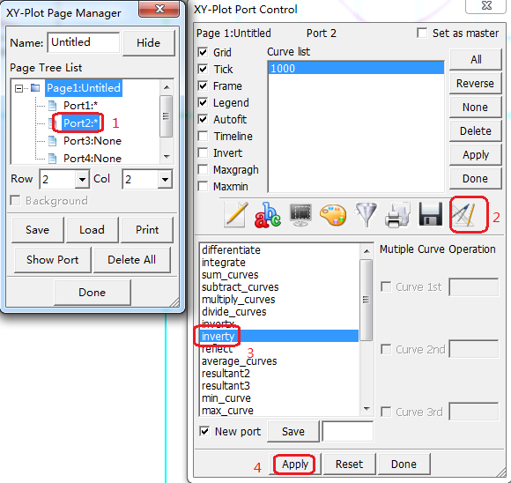Select Port3:None in the page tree
The height and width of the screenshot is (483, 511).
point(93,141)
